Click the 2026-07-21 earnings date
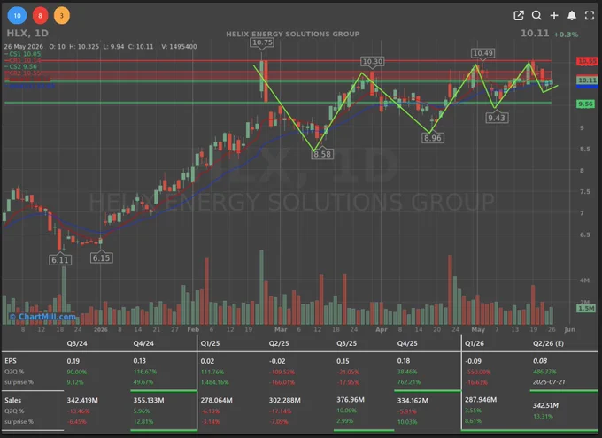 coord(549,382)
